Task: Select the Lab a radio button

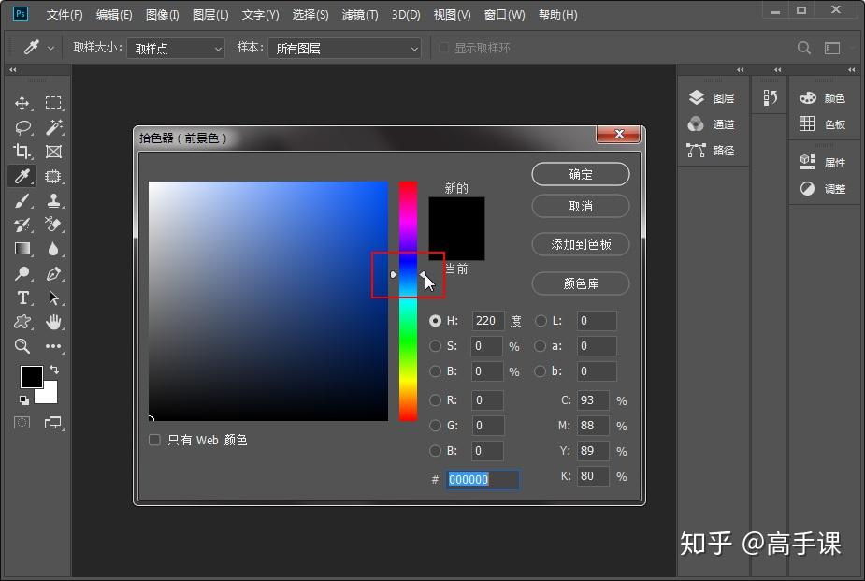Action: point(541,346)
